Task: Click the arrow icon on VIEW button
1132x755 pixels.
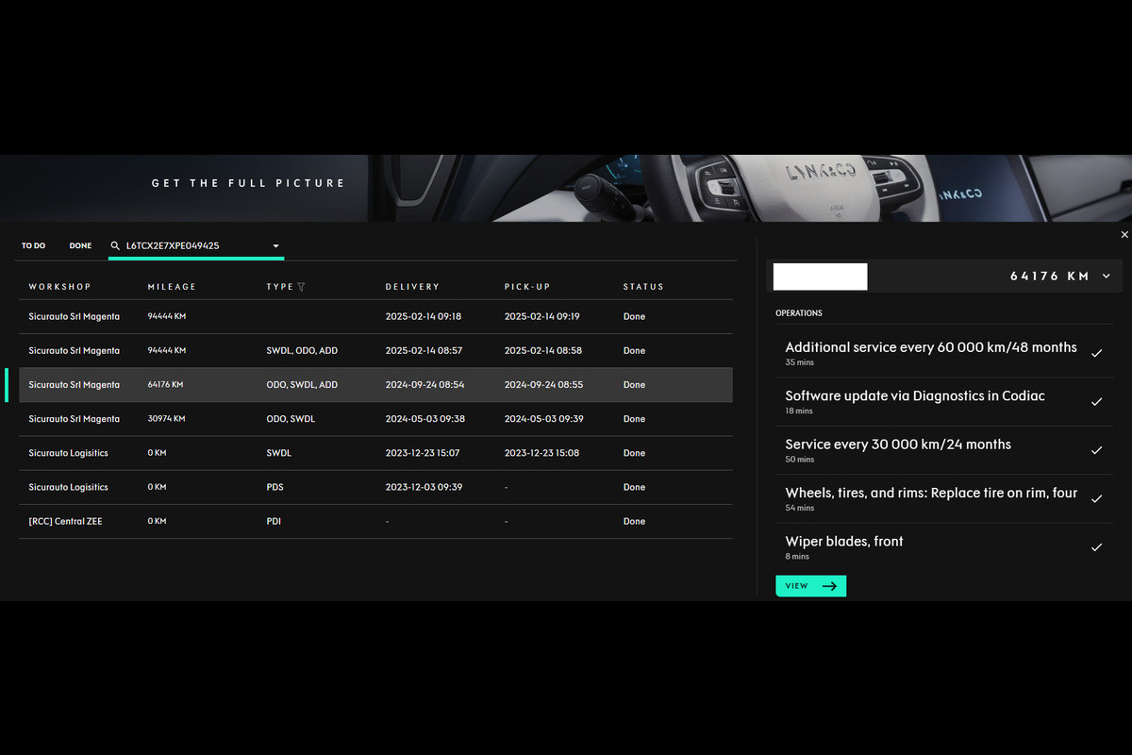Action: coord(829,586)
